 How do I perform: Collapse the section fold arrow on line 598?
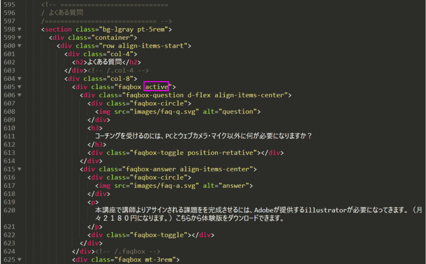[19, 29]
